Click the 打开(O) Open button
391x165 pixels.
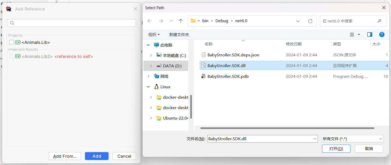click(336, 149)
